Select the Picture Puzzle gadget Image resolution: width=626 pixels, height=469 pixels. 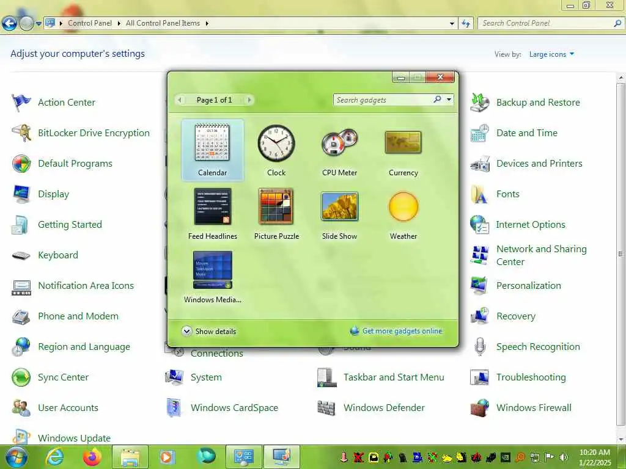click(276, 214)
